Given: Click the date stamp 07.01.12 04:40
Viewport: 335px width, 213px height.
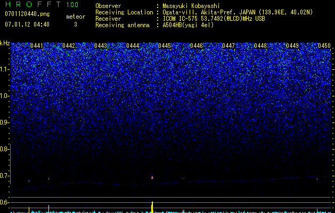Looking at the screenshot, I should (x=27, y=24).
